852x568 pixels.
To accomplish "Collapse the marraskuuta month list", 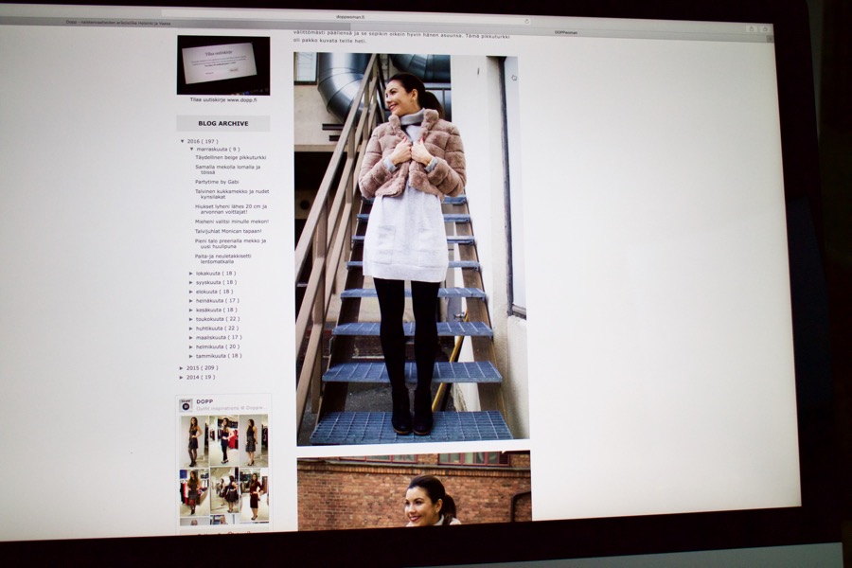I will coord(191,149).
